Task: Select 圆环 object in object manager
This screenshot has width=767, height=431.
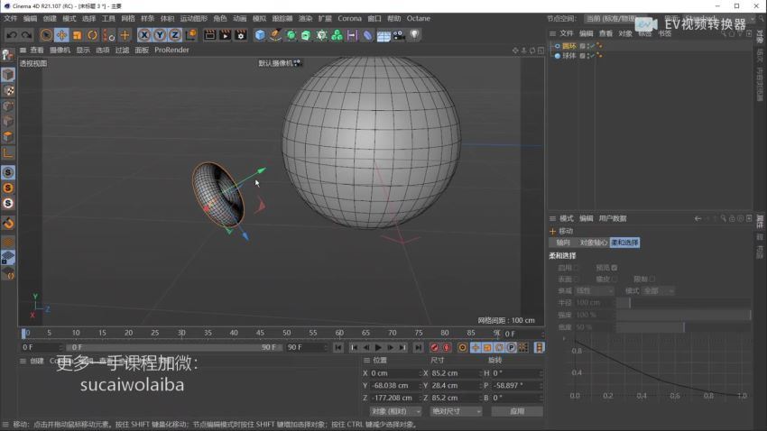Action: point(568,46)
